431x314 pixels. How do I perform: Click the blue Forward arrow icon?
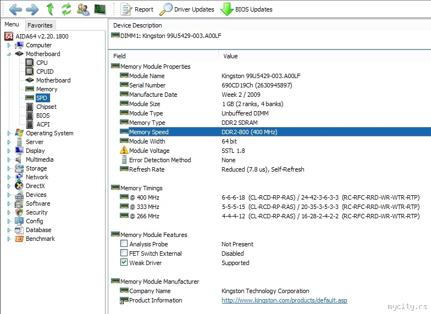[32, 10]
